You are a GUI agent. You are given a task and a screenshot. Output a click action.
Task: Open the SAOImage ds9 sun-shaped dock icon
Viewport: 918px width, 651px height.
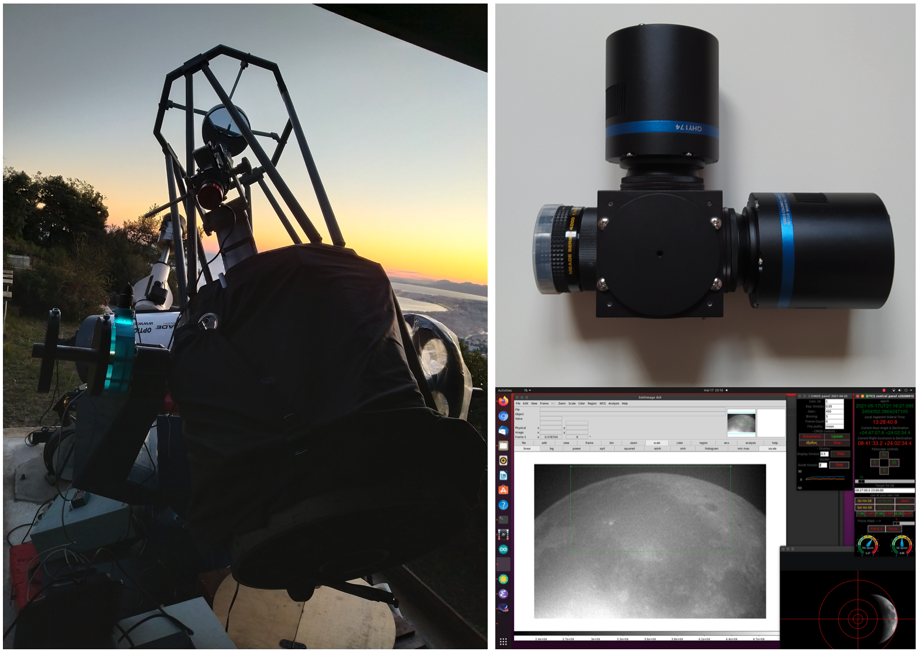click(503, 579)
